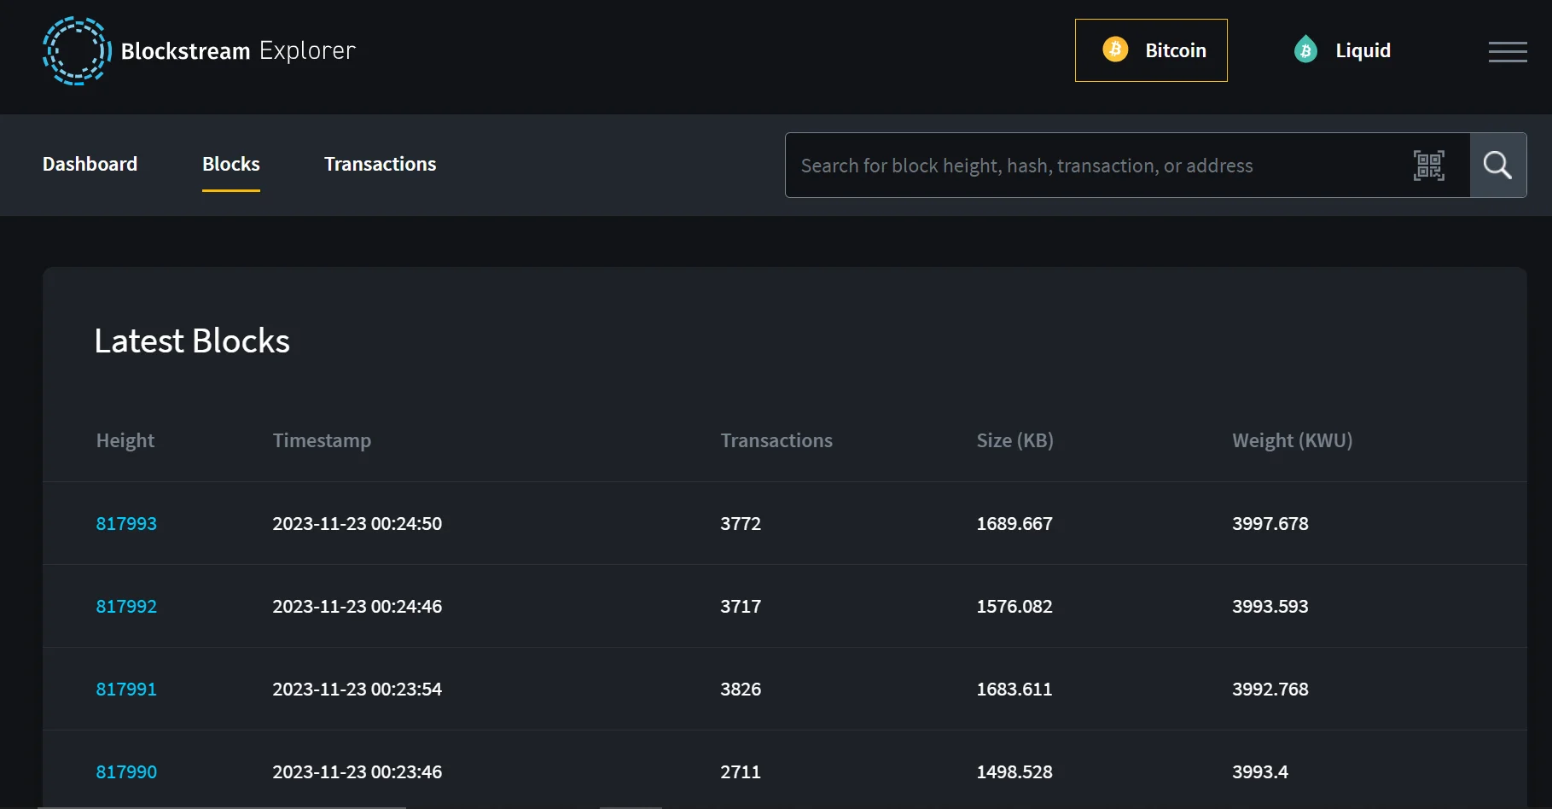Click the Weight (KWU) column header
This screenshot has height=809, width=1552.
click(x=1292, y=440)
